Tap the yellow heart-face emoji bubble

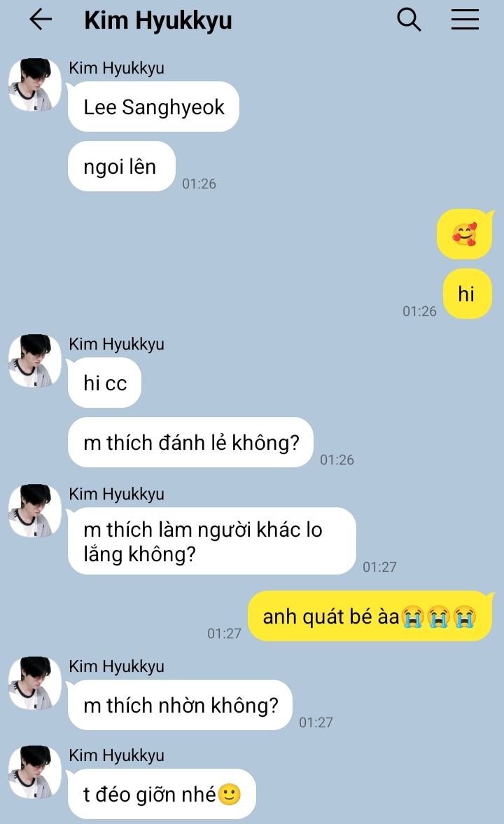pyautogui.click(x=465, y=234)
